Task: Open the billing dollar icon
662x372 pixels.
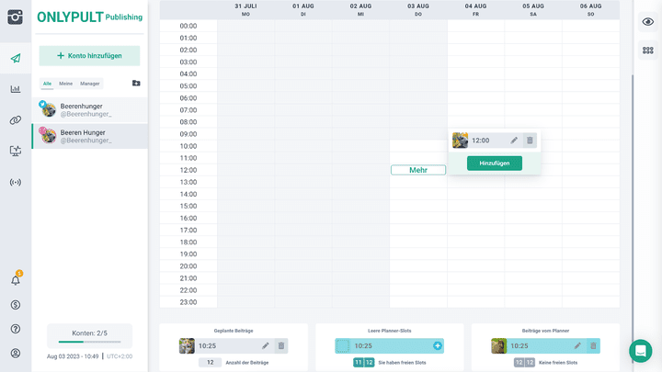Action: click(16, 305)
